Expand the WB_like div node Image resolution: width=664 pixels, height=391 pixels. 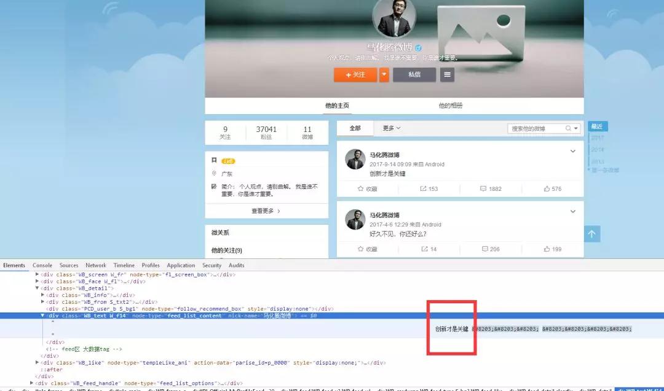38,362
